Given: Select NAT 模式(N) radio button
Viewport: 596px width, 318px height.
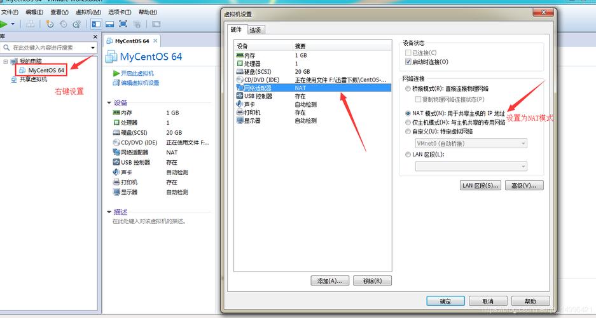Looking at the screenshot, I should point(408,113).
